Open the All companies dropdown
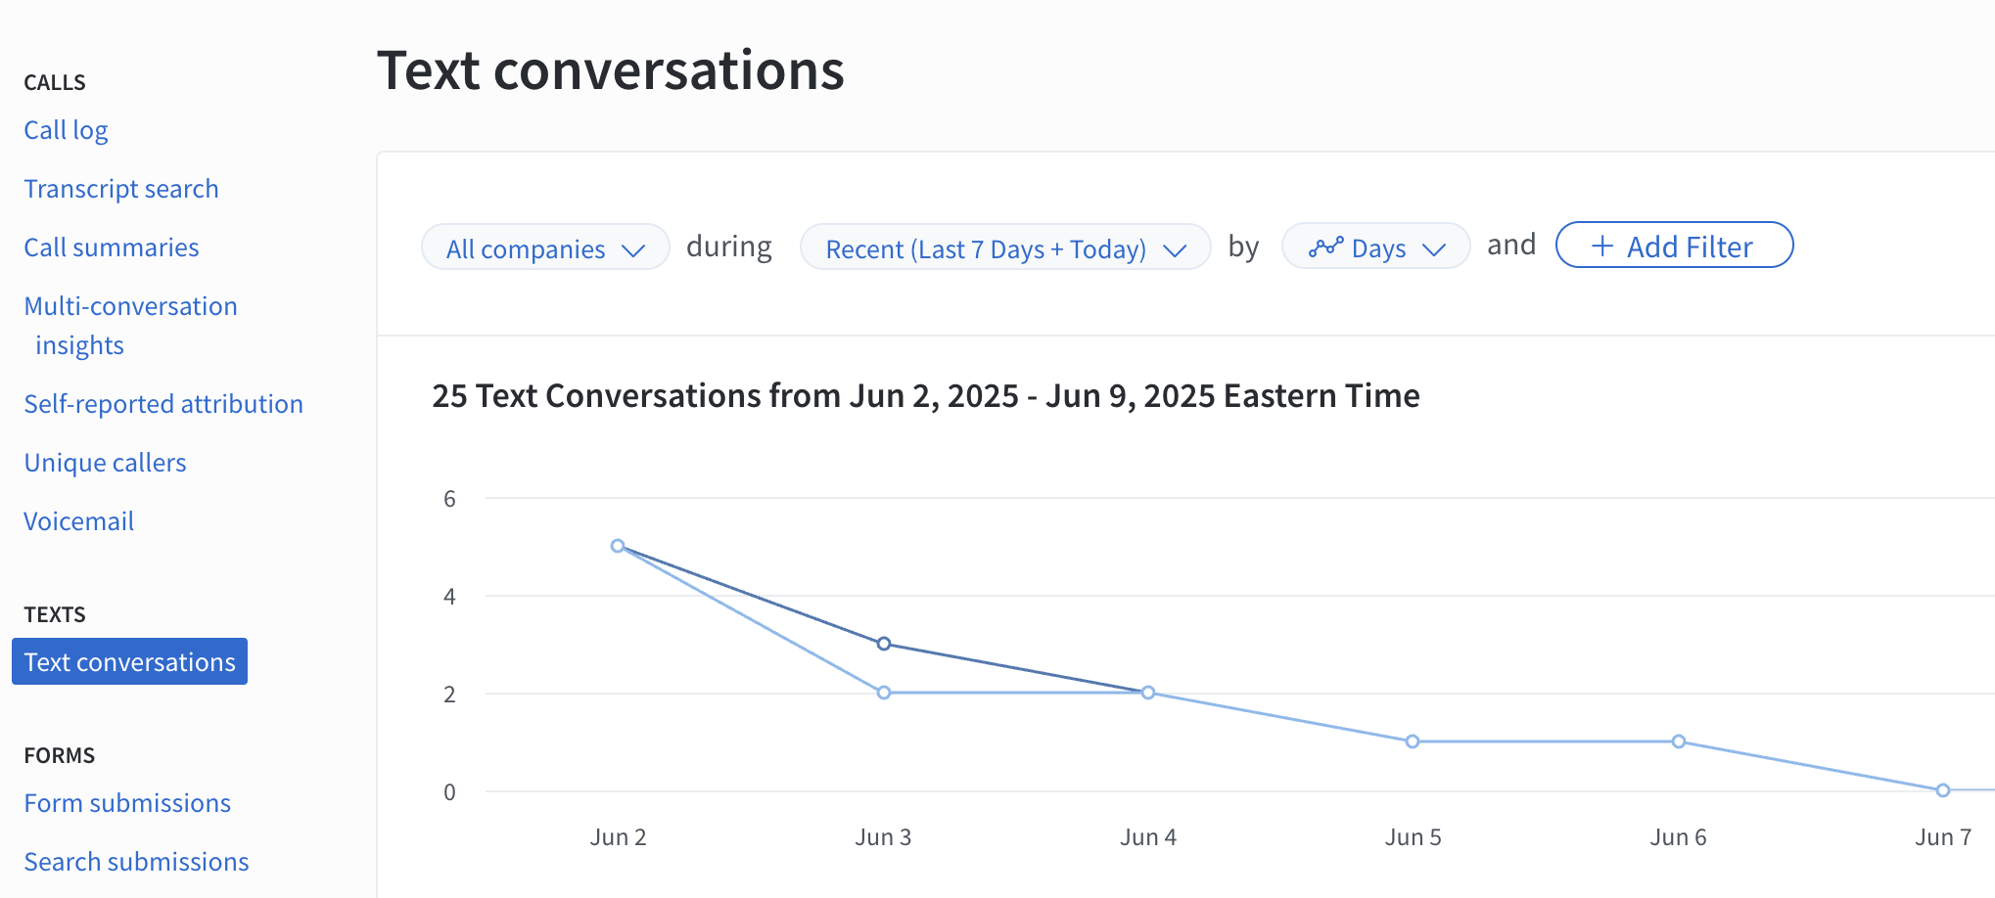This screenshot has height=898, width=1995. [x=544, y=248]
